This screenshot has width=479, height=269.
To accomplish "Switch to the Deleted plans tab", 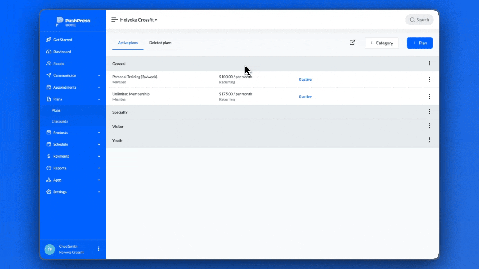I will [160, 43].
